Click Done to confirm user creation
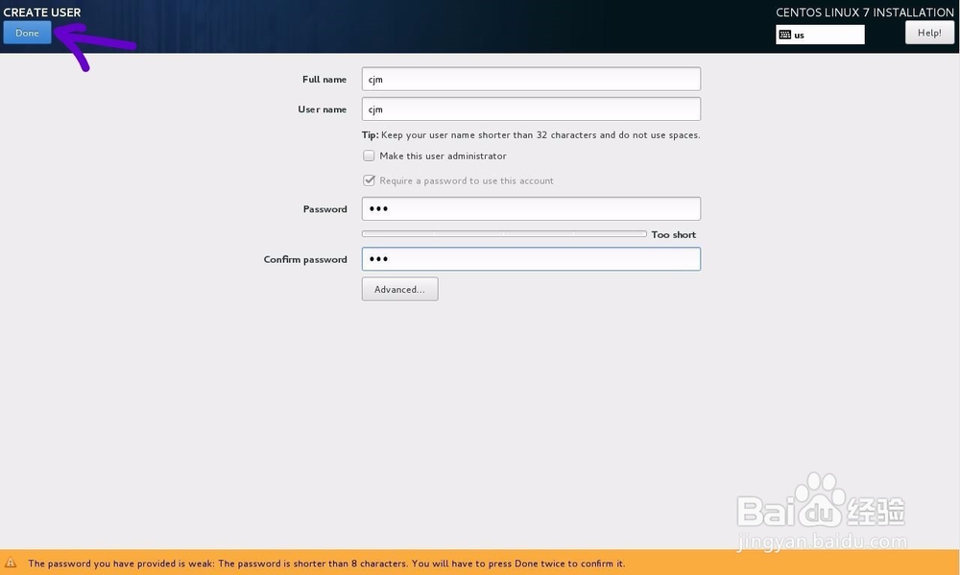Screen dimensions: 960x575 [27, 32]
